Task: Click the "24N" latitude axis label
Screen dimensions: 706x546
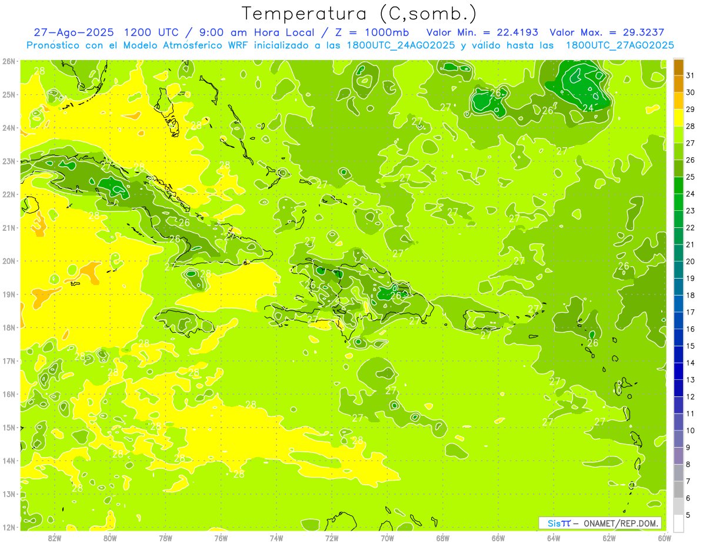Action: point(9,128)
